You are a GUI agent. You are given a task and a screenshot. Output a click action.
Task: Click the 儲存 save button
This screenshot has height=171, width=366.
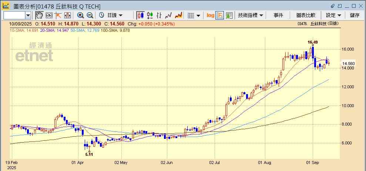pos(355,16)
